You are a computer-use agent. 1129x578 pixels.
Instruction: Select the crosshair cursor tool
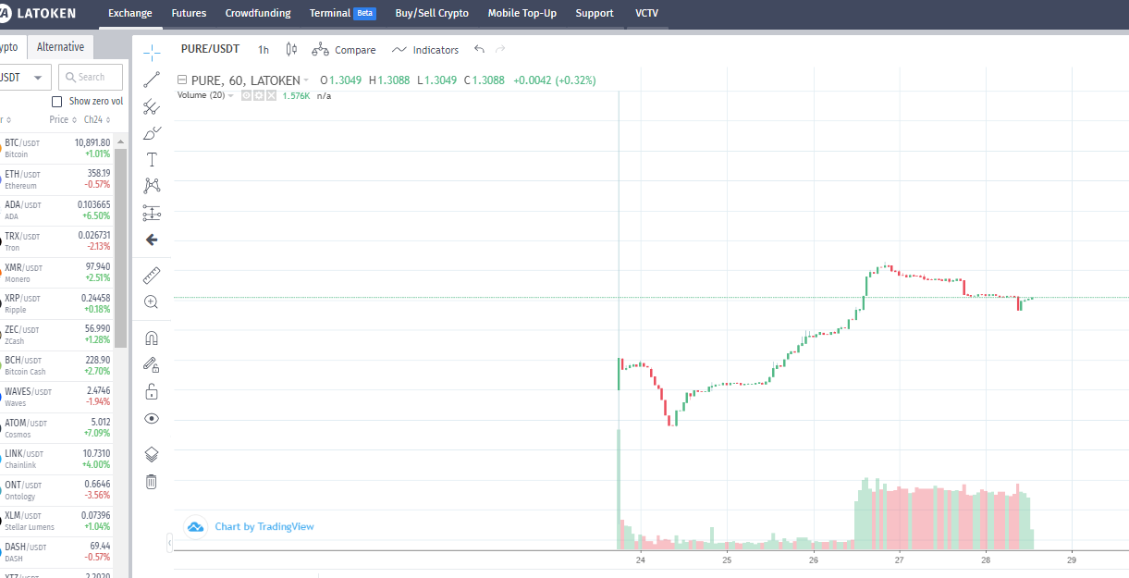coord(152,51)
